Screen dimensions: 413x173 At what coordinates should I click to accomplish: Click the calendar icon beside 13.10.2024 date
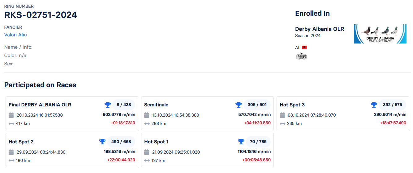[x=147, y=115]
